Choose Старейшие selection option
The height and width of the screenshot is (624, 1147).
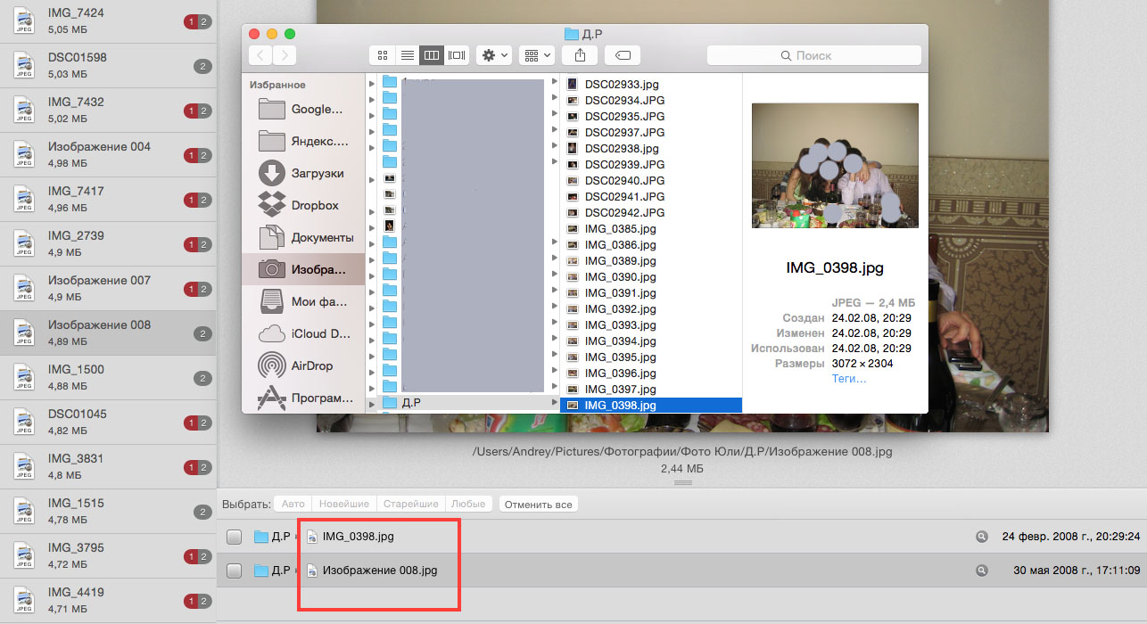pyautogui.click(x=410, y=504)
